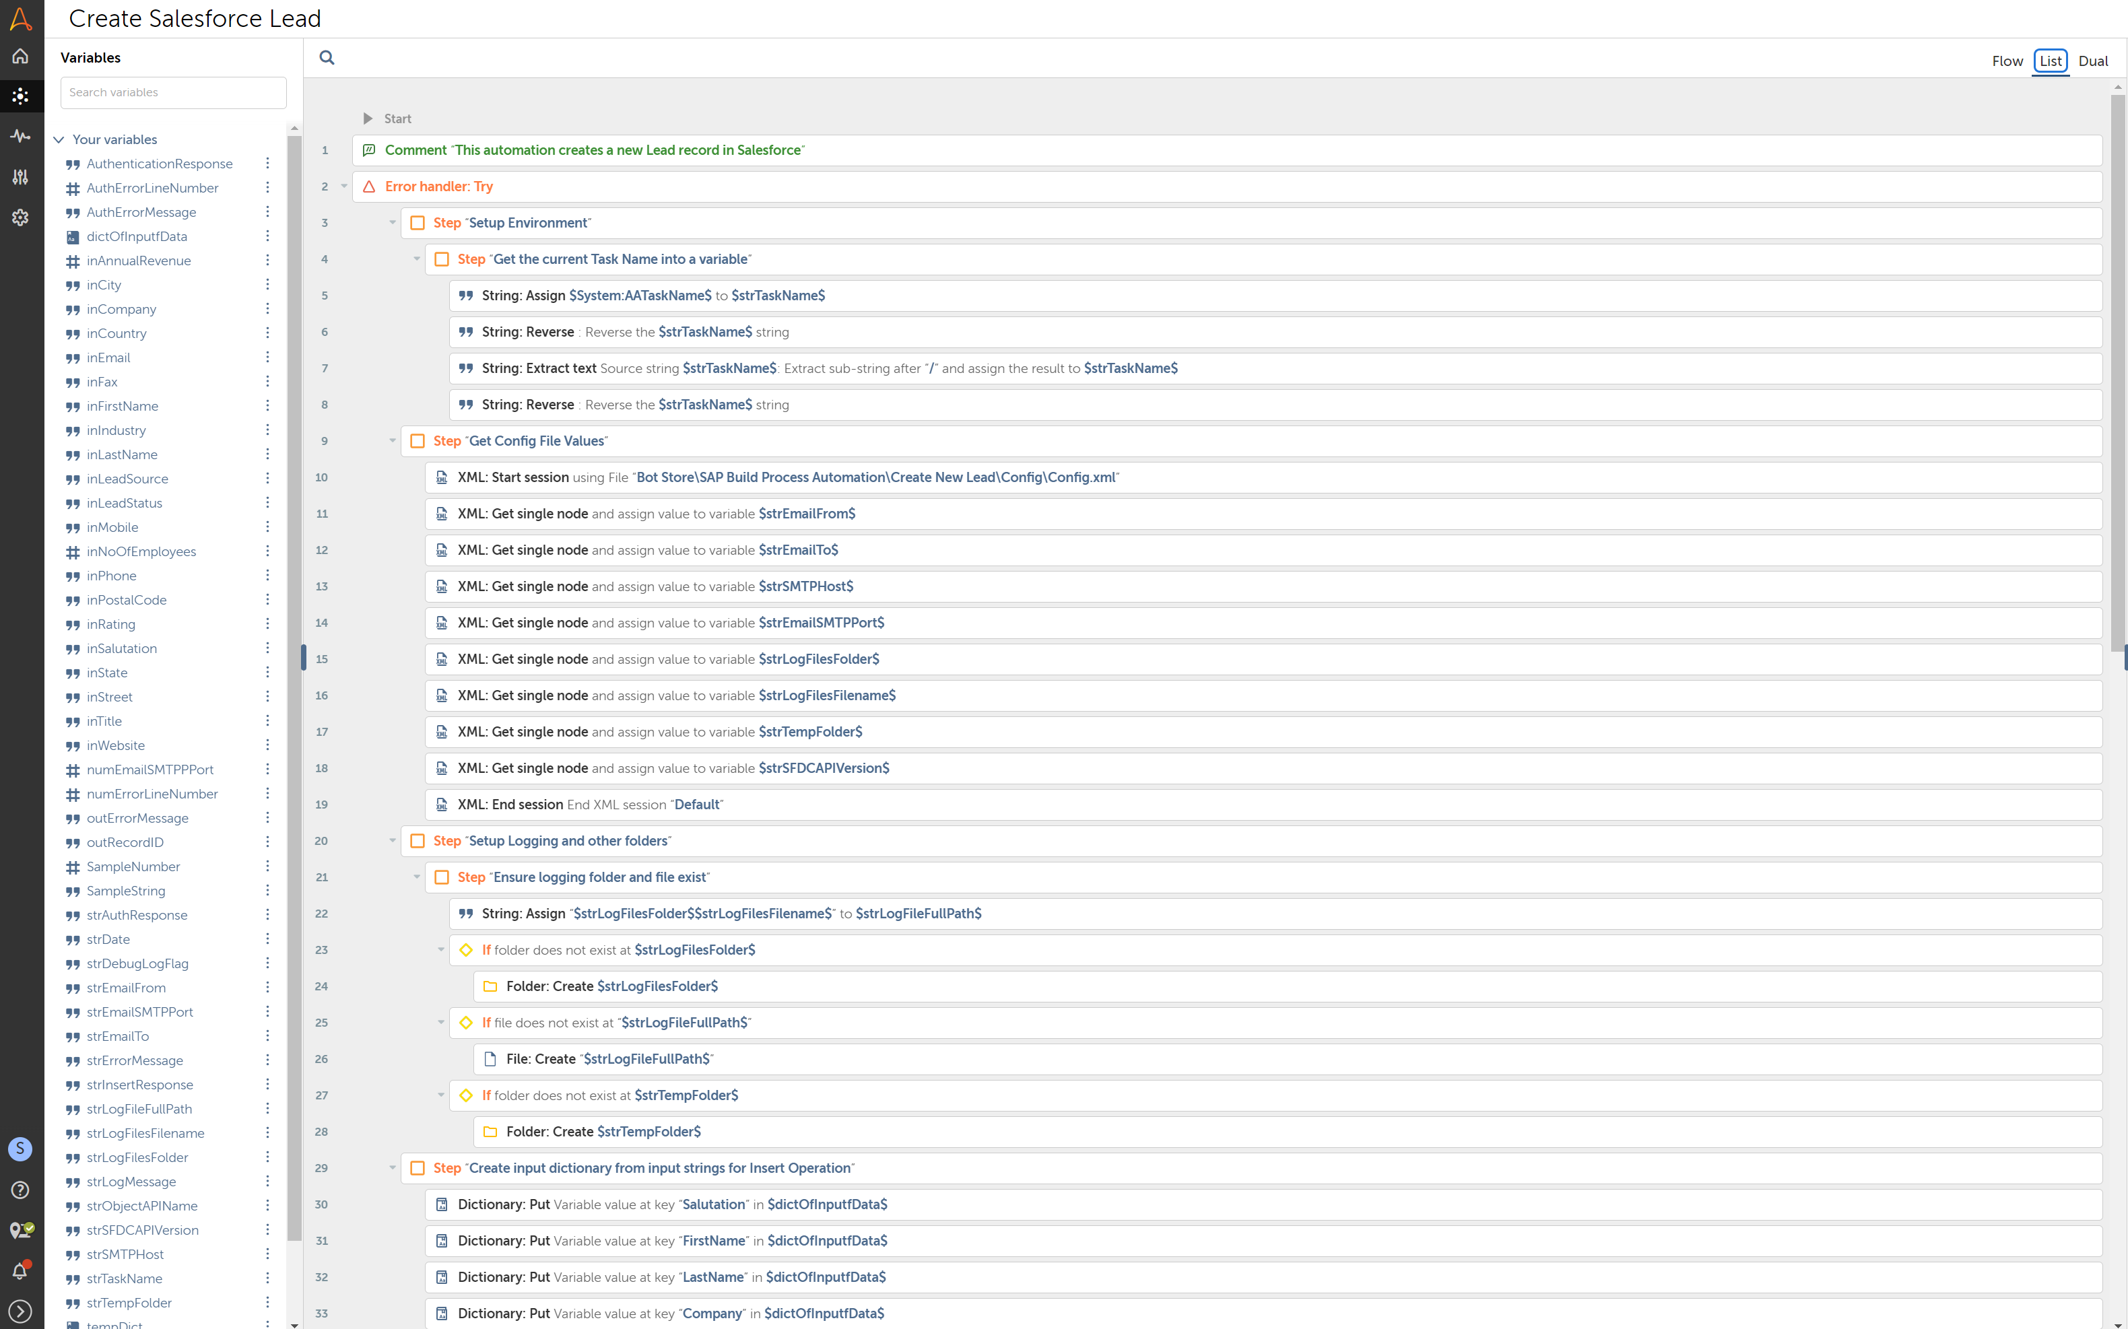
Task: Click the Administration gear icon in sidebar
Action: click(20, 217)
